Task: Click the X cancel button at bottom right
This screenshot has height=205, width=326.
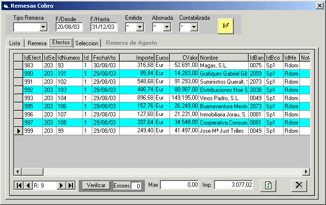Action: click(299, 185)
